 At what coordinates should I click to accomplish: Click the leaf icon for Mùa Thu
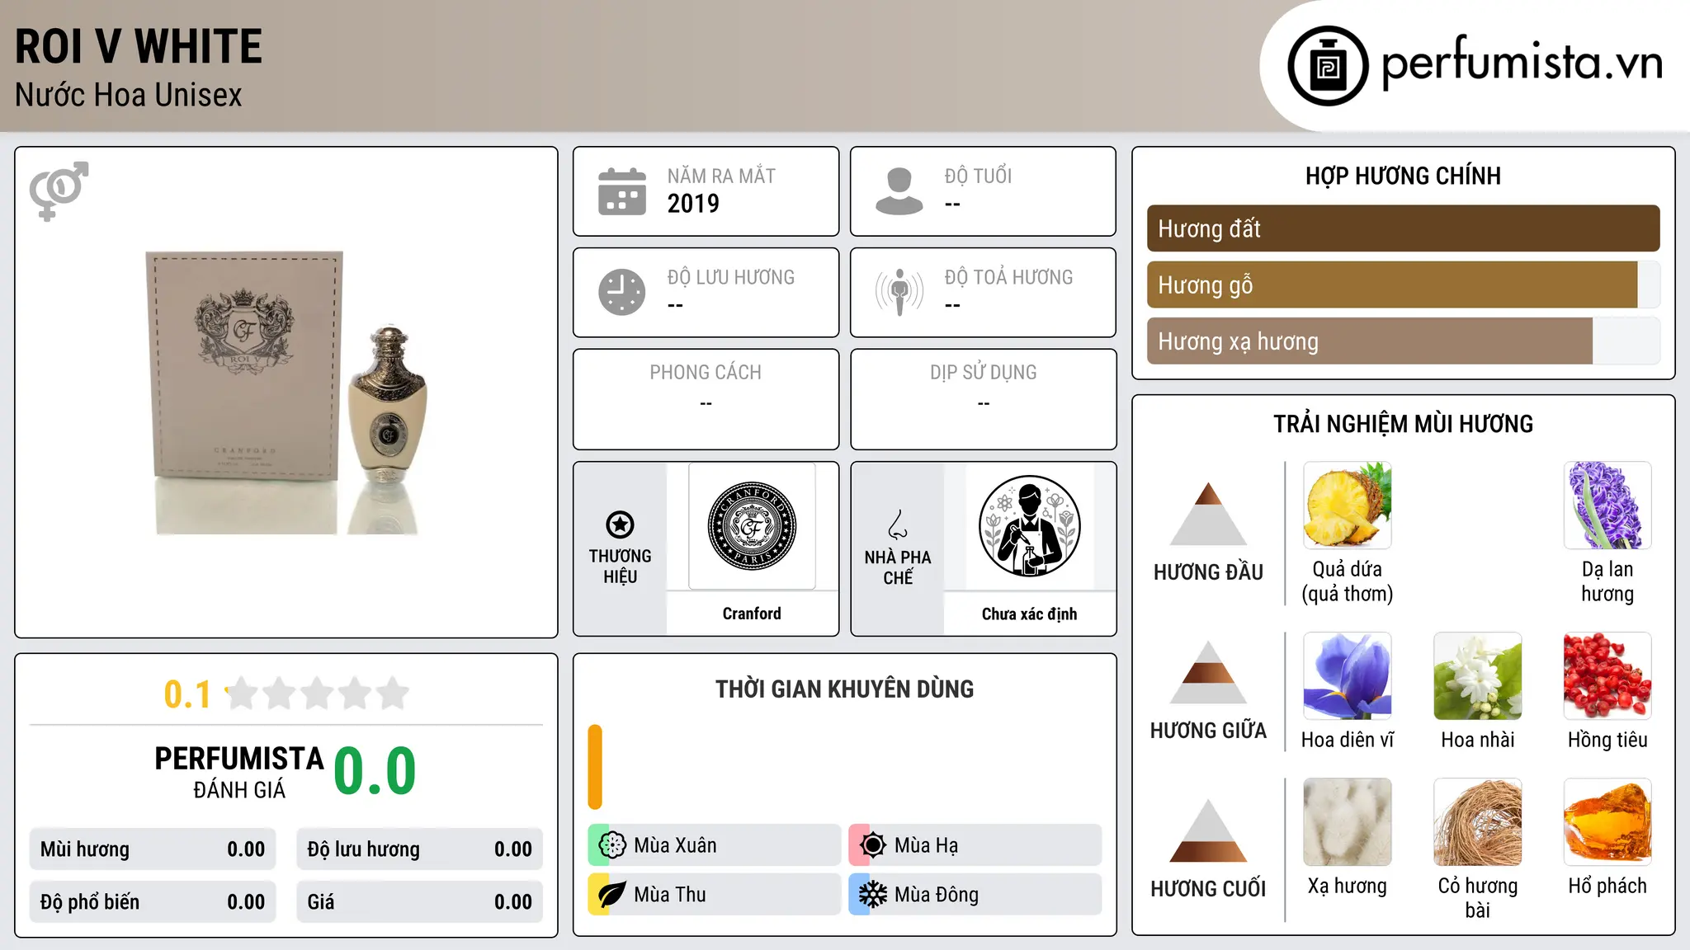[x=612, y=895]
